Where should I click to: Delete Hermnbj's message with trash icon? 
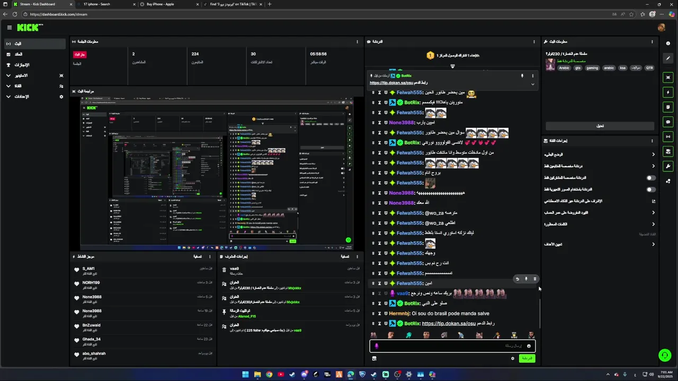click(373, 313)
